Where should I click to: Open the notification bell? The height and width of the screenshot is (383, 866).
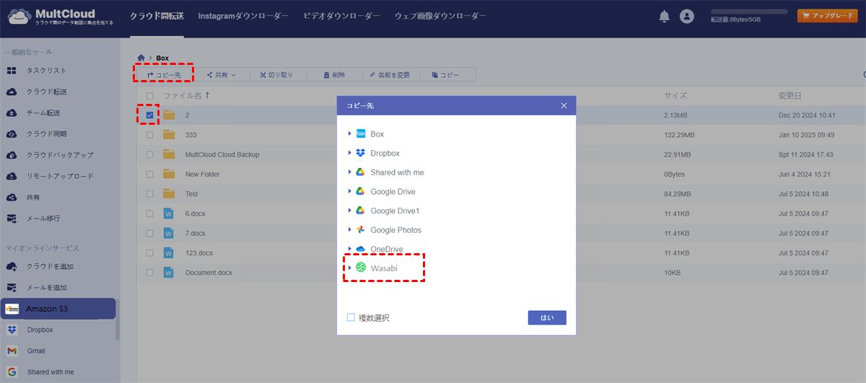[x=665, y=16]
